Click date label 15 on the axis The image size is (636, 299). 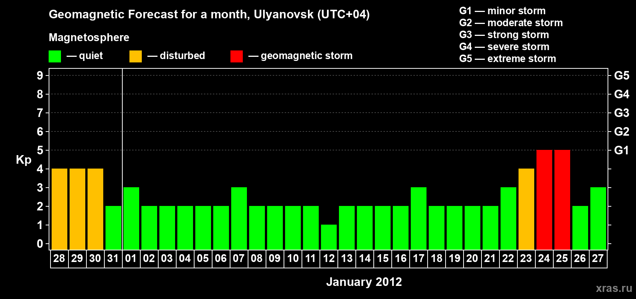(x=382, y=258)
